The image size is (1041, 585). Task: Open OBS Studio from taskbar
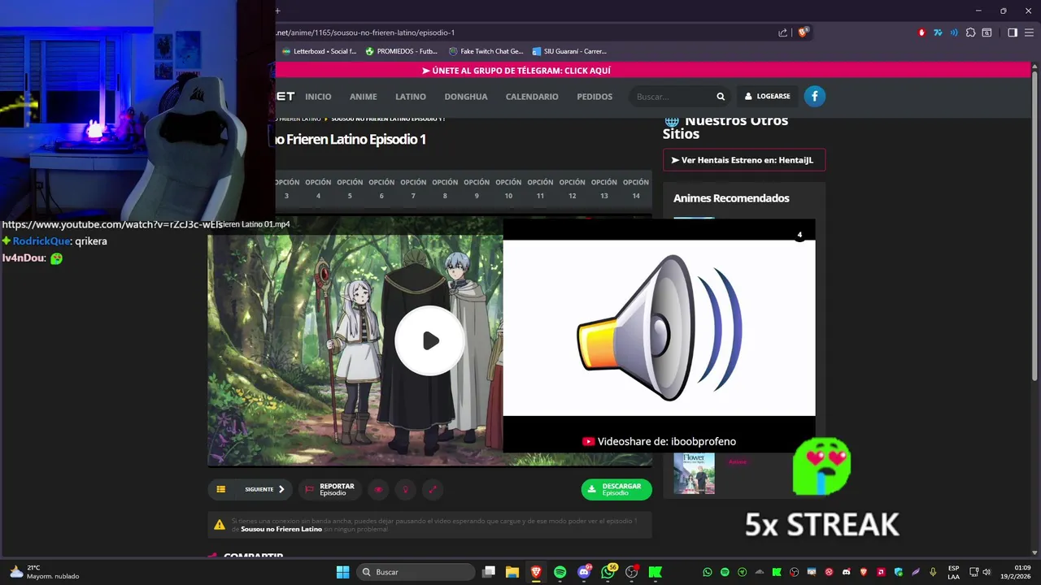632,572
